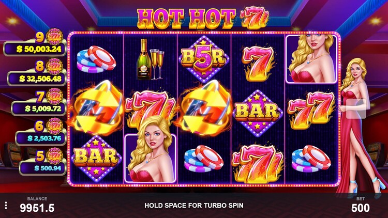388x218 pixels.
Task: Click the poker chips in the top-left reel cell
Action: pyautogui.click(x=96, y=59)
